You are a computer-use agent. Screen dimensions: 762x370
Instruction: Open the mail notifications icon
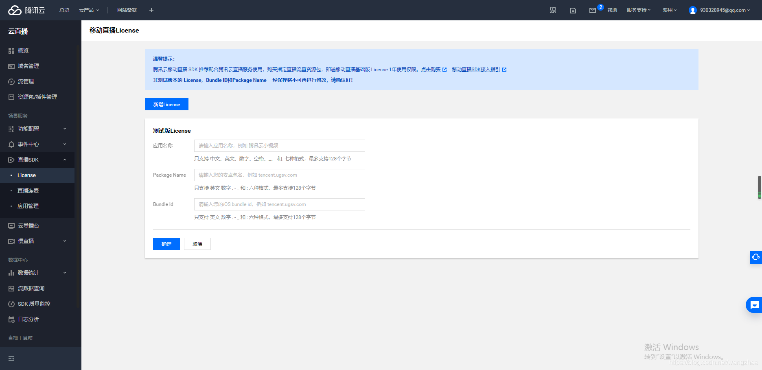(592, 10)
